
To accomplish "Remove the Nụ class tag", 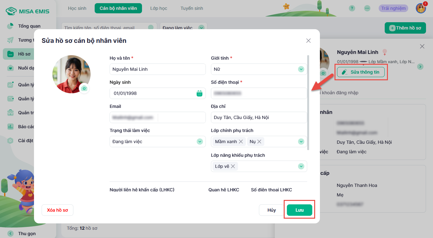I will point(259,142).
